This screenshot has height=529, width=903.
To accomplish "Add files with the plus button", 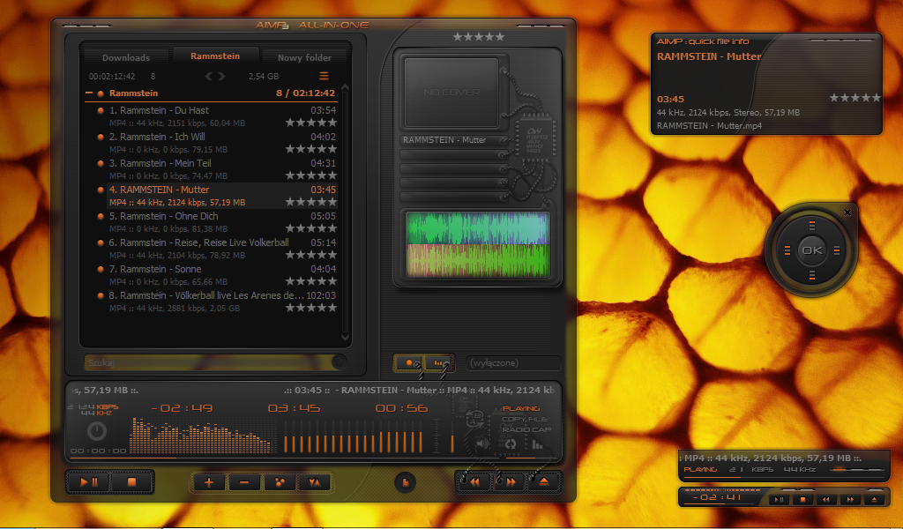I will 209,482.
